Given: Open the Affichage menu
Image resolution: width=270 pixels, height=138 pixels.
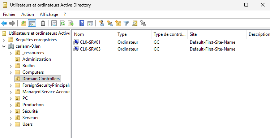Looking at the screenshot, I should coord(49,14).
